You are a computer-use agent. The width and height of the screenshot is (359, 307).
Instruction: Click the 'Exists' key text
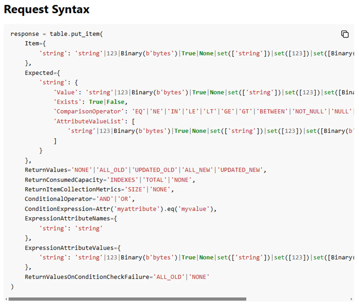pos(67,102)
